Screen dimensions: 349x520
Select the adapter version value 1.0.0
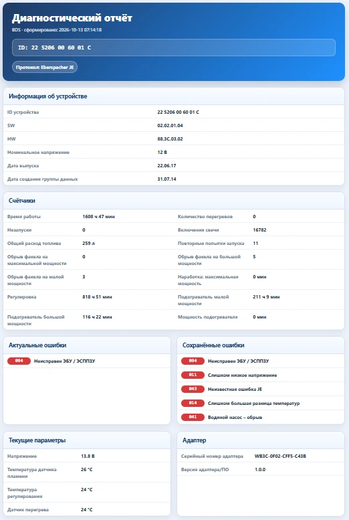coord(260,470)
